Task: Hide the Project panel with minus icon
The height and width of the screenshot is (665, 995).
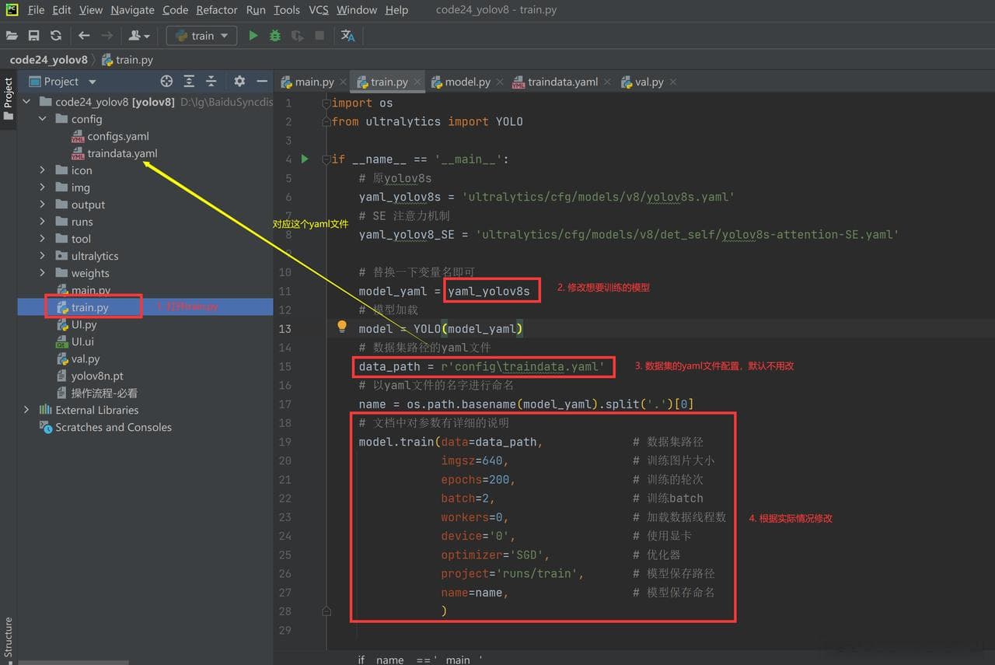Action: tap(262, 82)
